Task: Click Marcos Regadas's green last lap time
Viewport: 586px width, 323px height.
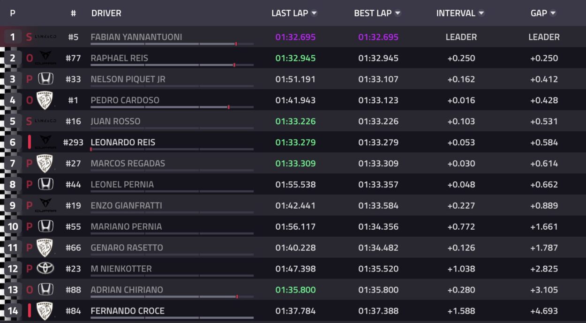Action: (295, 164)
